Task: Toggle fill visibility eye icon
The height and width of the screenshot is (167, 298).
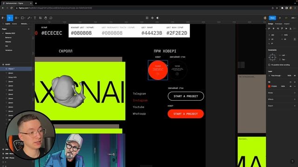Action: (x=291, y=86)
